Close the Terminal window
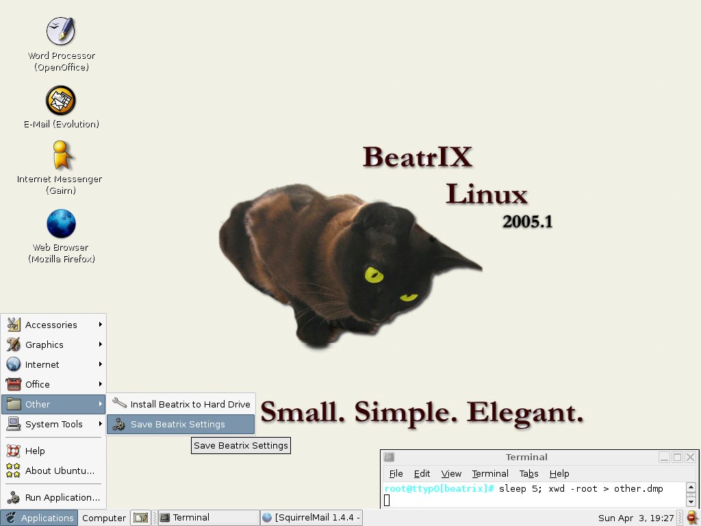The height and width of the screenshot is (526, 701). [x=690, y=457]
